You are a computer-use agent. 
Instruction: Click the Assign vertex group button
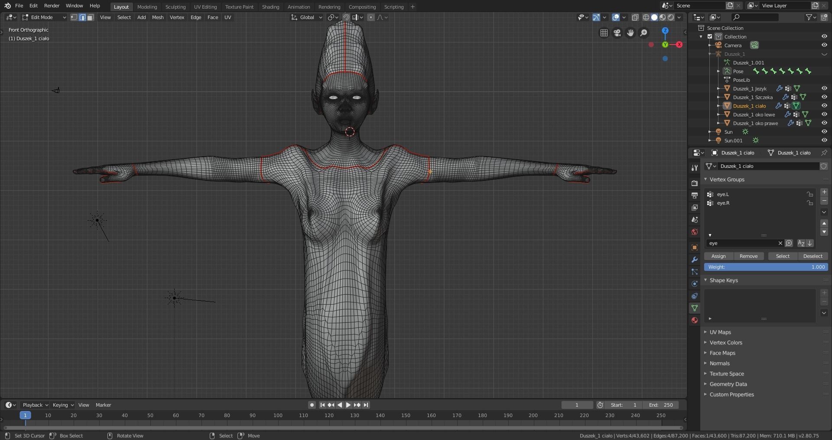(718, 256)
